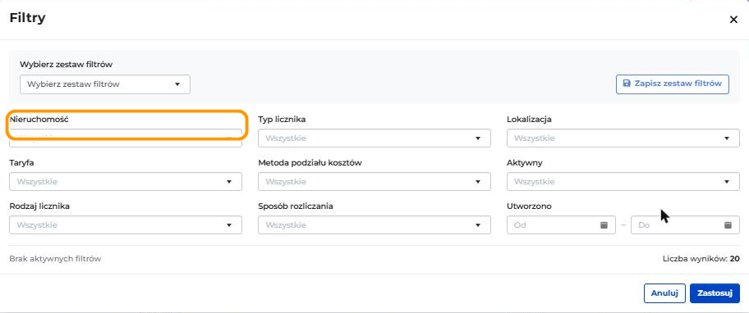Click the Nieruchomość label
749x313 pixels.
39,120
